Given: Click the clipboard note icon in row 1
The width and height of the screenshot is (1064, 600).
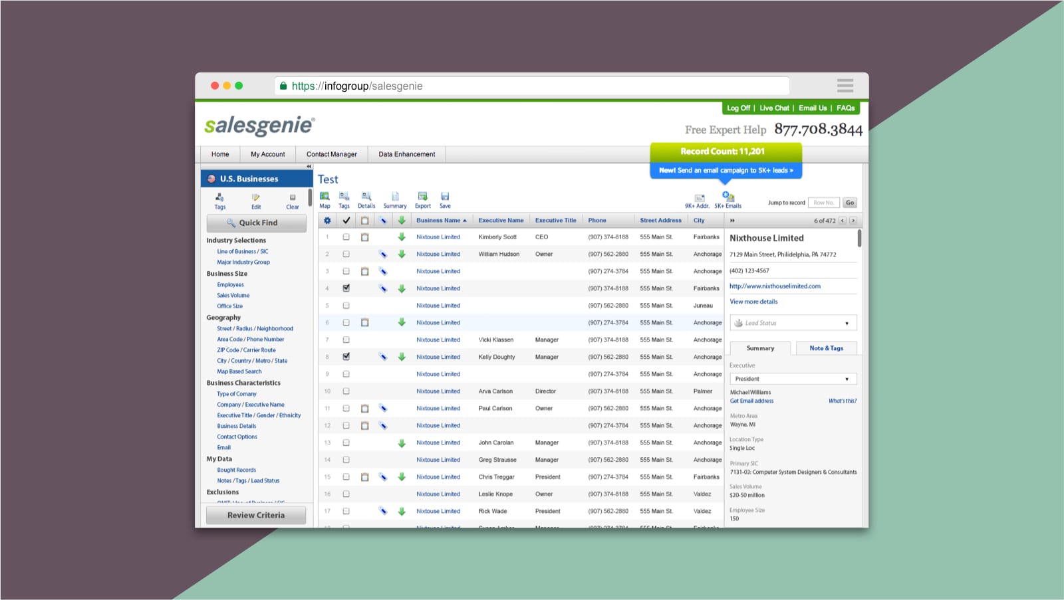Looking at the screenshot, I should 364,237.
